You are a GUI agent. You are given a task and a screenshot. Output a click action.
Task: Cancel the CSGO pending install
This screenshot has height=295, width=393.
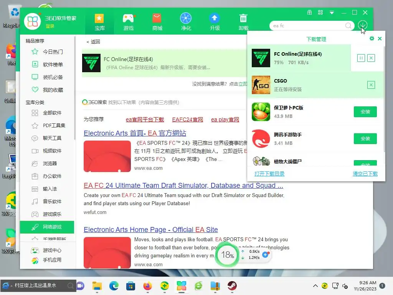coord(371,85)
